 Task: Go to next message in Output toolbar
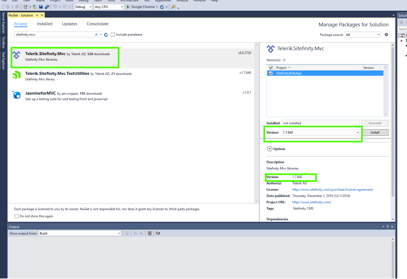(141, 233)
